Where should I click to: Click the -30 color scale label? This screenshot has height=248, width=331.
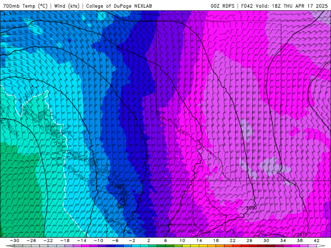pos(14,241)
